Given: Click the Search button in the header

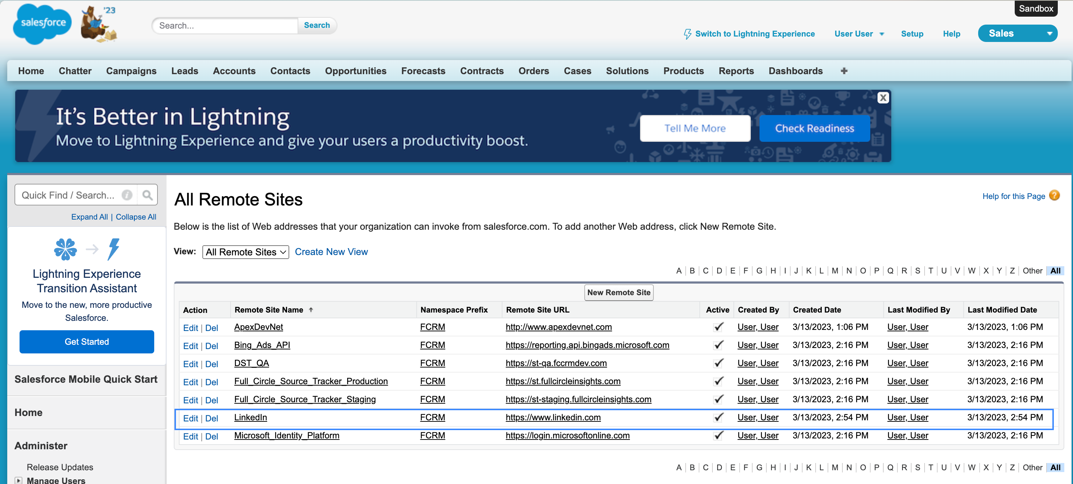Looking at the screenshot, I should coord(316,25).
